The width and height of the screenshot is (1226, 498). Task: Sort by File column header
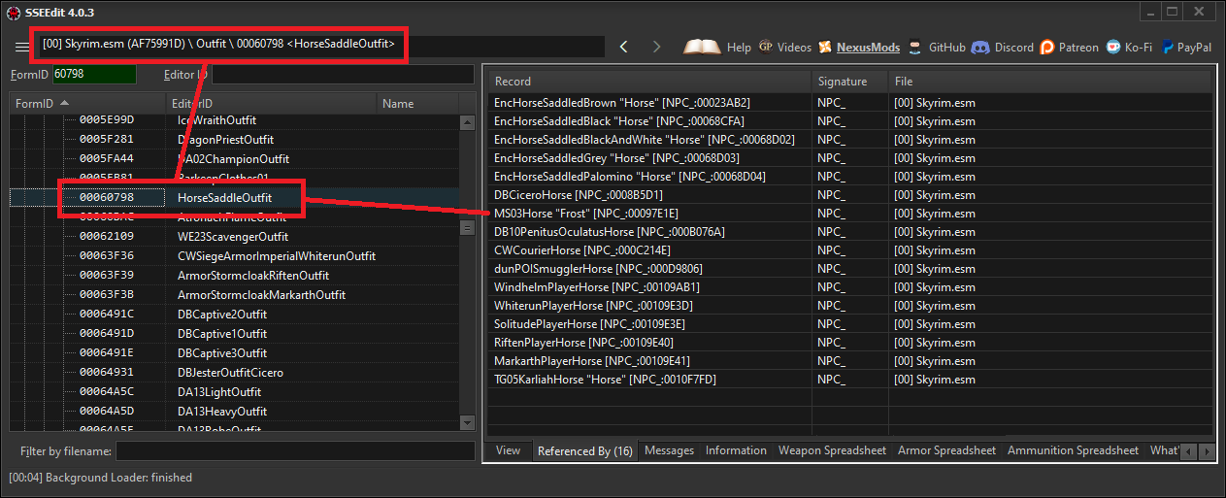1050,81
